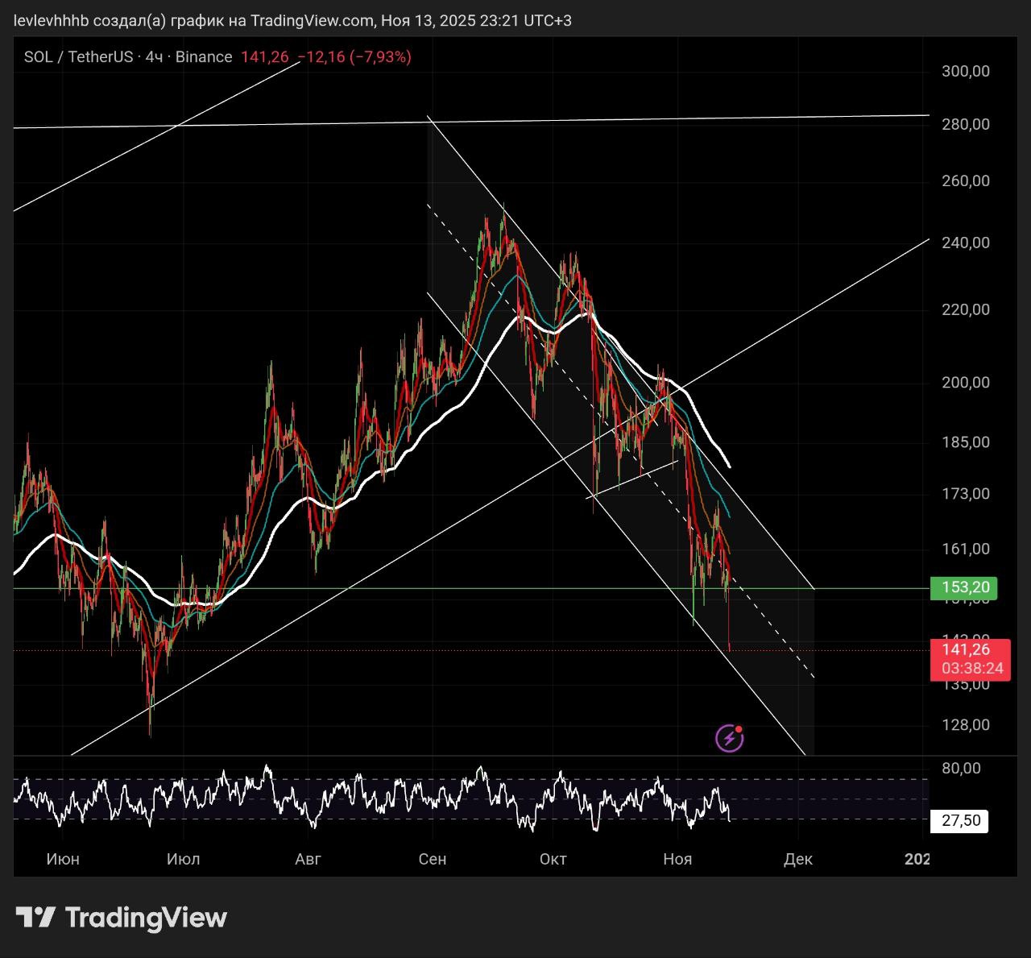This screenshot has width=1031, height=958.
Task: Click the −12,16 (−7,93%) price change text
Action: tap(354, 56)
